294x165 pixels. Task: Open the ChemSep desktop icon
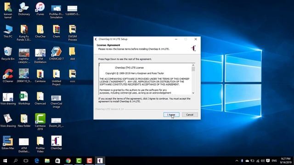56,143
